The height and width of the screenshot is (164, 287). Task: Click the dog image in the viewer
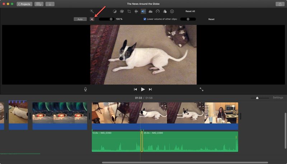point(143,55)
